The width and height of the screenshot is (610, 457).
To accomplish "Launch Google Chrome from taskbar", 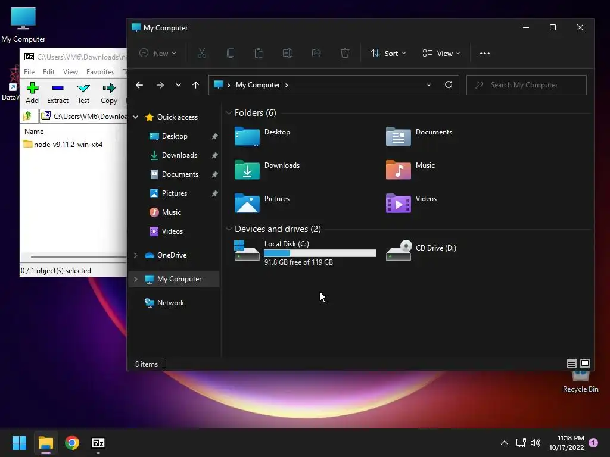I will click(x=72, y=443).
